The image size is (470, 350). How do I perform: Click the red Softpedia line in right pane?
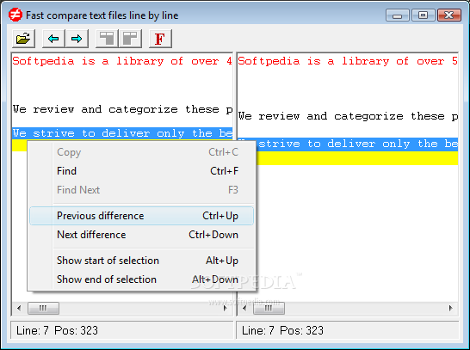[348, 61]
